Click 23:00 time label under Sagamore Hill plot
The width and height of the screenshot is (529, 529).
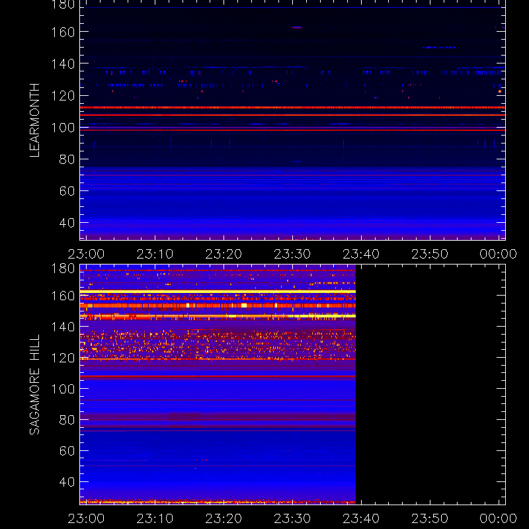[86, 518]
